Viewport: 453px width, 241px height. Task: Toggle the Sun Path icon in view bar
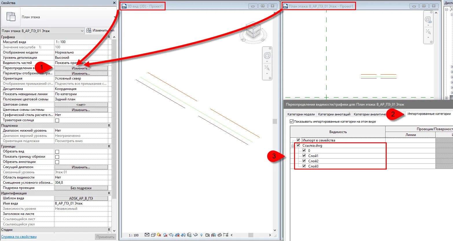pyautogui.click(x=159, y=235)
